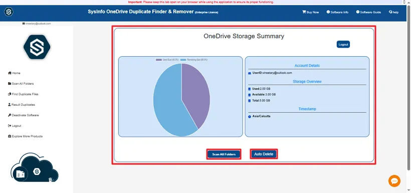Open Explore More Products sidebar item
The width and height of the screenshot is (411, 193).
click(25, 136)
